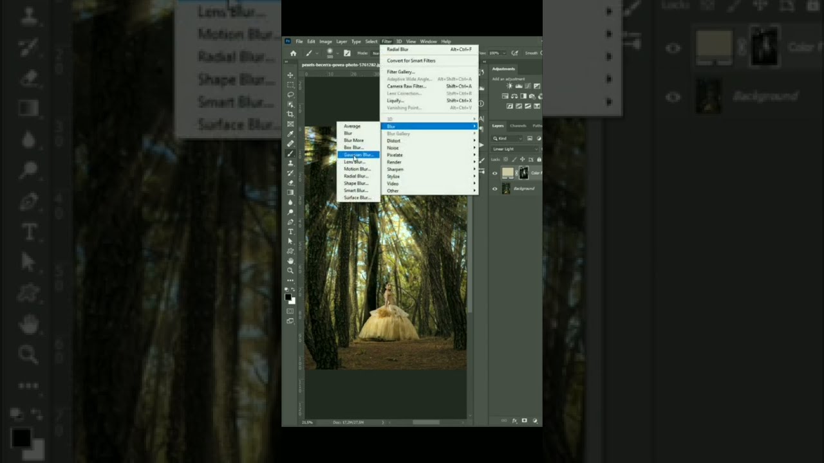Select the Gradient tool

290,192
